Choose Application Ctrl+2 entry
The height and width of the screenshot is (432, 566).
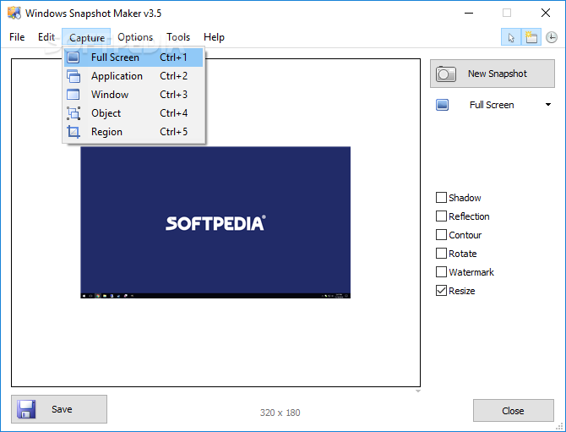tap(133, 76)
